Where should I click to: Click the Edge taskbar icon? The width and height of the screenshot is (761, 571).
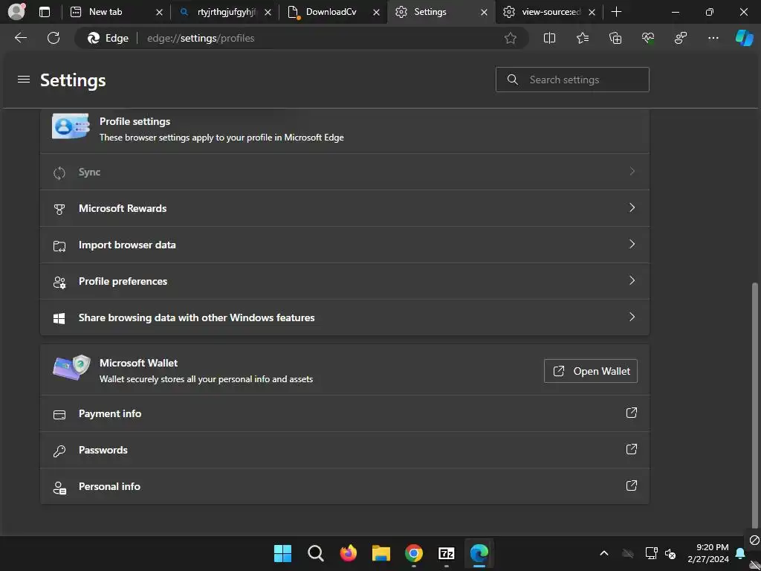point(479,553)
